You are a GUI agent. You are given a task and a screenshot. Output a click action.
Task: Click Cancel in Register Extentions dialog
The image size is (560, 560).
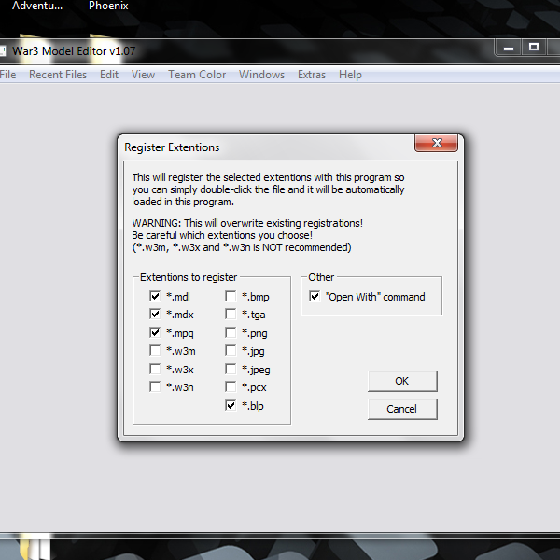402,409
